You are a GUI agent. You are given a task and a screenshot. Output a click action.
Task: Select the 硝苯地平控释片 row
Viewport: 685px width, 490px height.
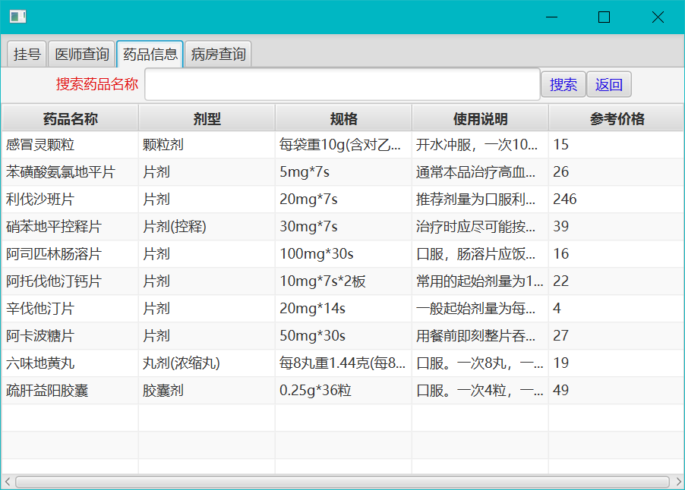(x=342, y=227)
